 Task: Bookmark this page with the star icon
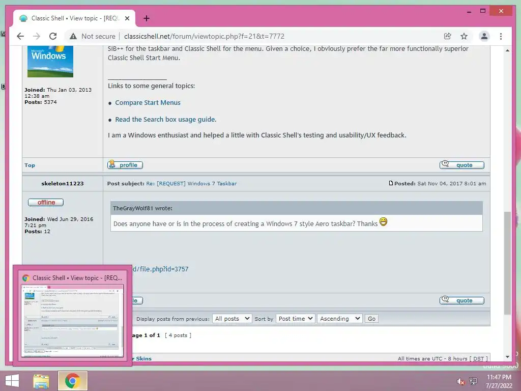(464, 36)
